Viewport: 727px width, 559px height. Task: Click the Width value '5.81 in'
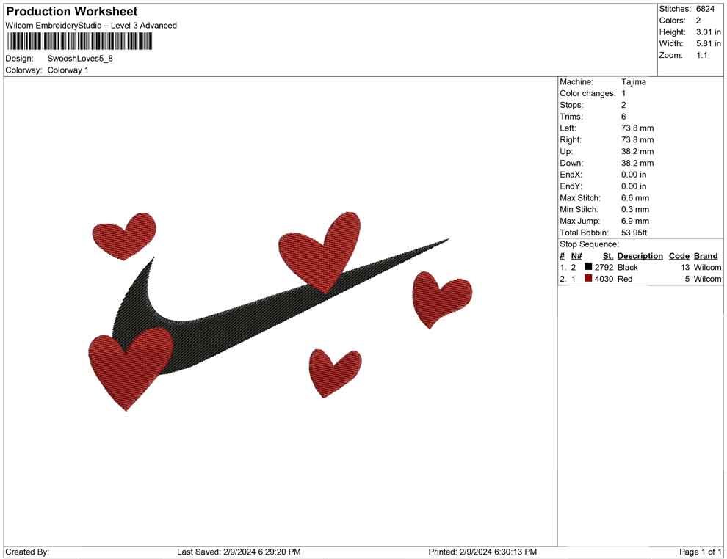click(708, 43)
